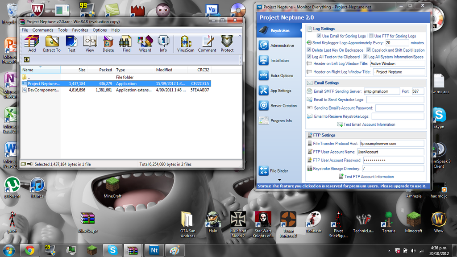457x257 pixels.
Task: Expand the sidebar's down arrow below File Binder
Action: pos(280,180)
